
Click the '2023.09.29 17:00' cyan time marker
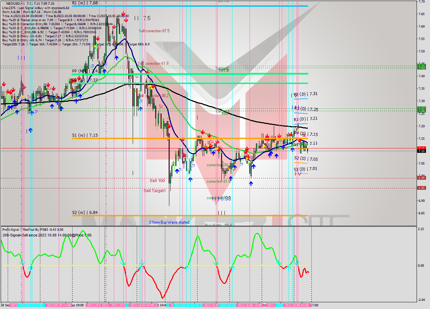pos(31,305)
